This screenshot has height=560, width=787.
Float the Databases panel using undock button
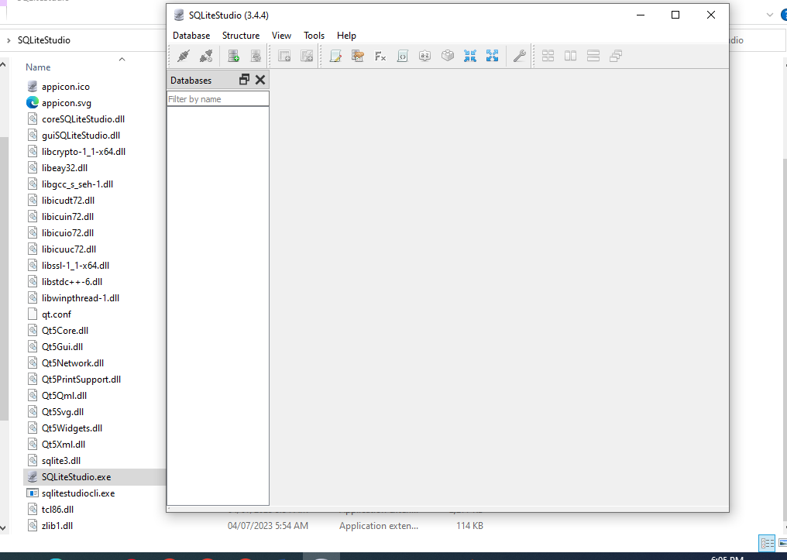(245, 80)
